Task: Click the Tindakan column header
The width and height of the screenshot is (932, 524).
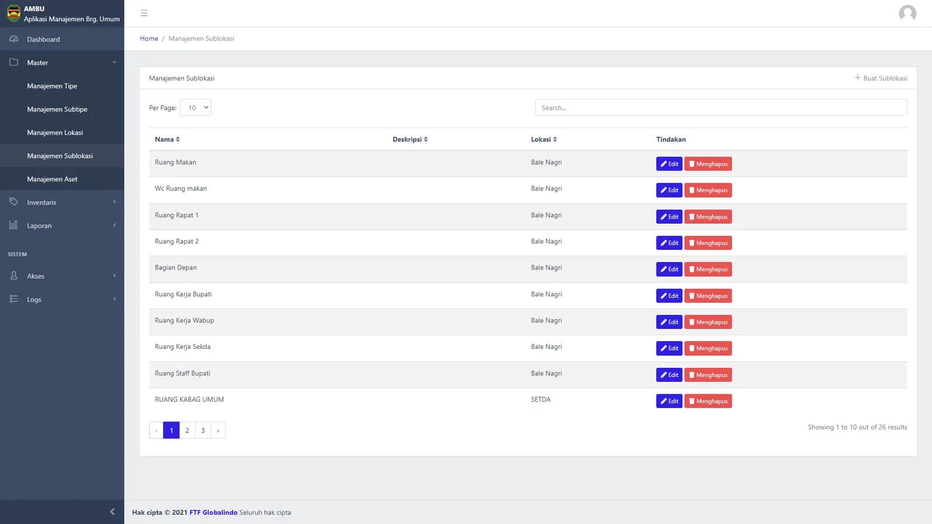Action: [x=671, y=139]
